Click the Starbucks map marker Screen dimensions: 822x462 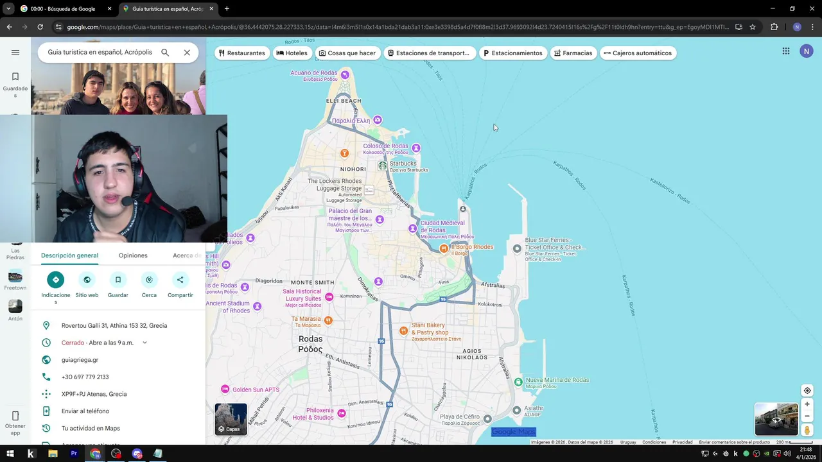(382, 166)
